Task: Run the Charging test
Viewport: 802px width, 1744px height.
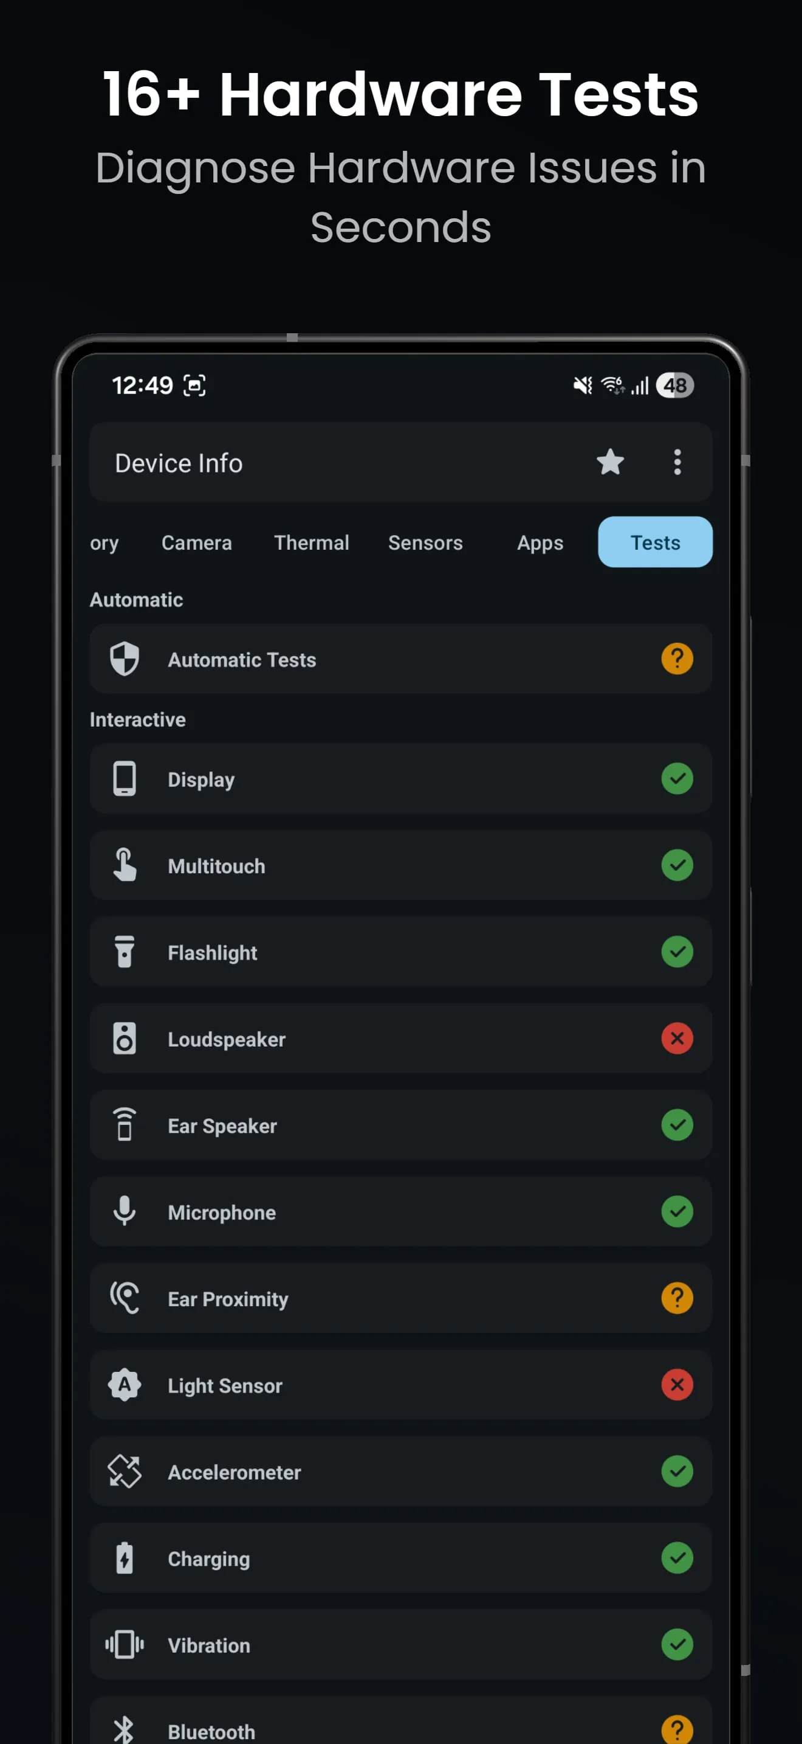Action: tap(401, 1559)
